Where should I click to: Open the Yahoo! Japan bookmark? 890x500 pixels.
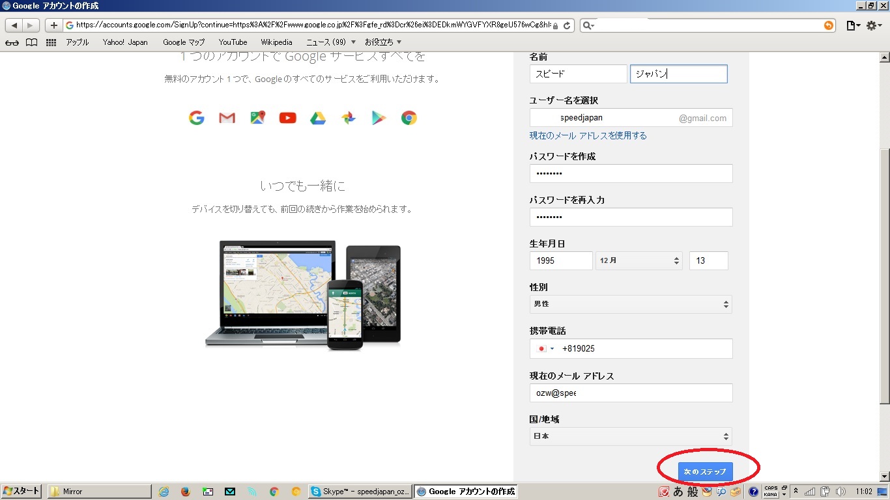click(125, 42)
